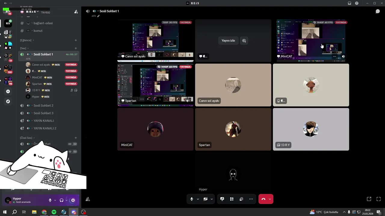Invite people icon beside user panel

point(88,199)
